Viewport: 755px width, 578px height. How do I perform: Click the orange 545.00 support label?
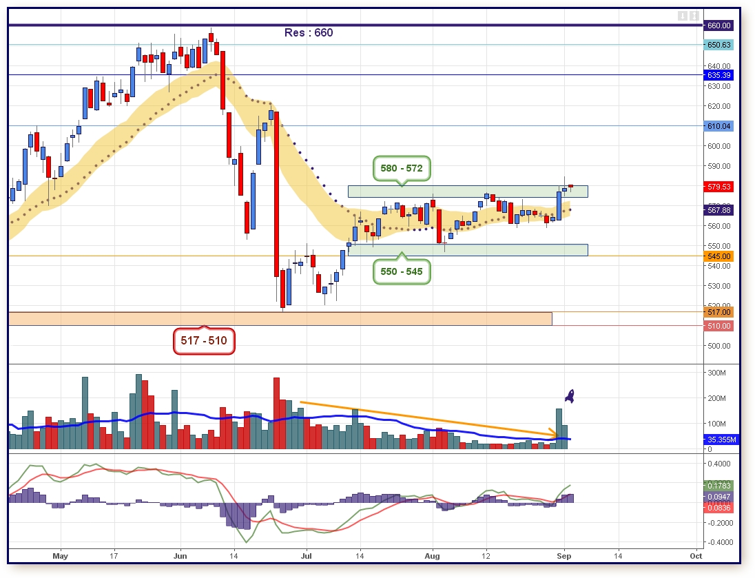coord(718,256)
